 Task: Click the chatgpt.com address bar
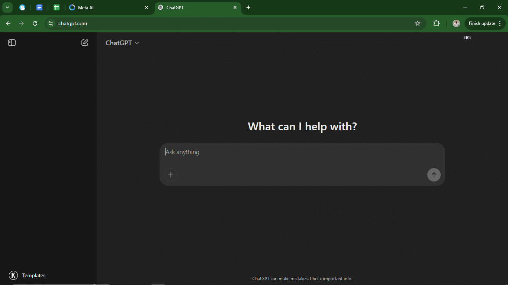click(x=235, y=23)
